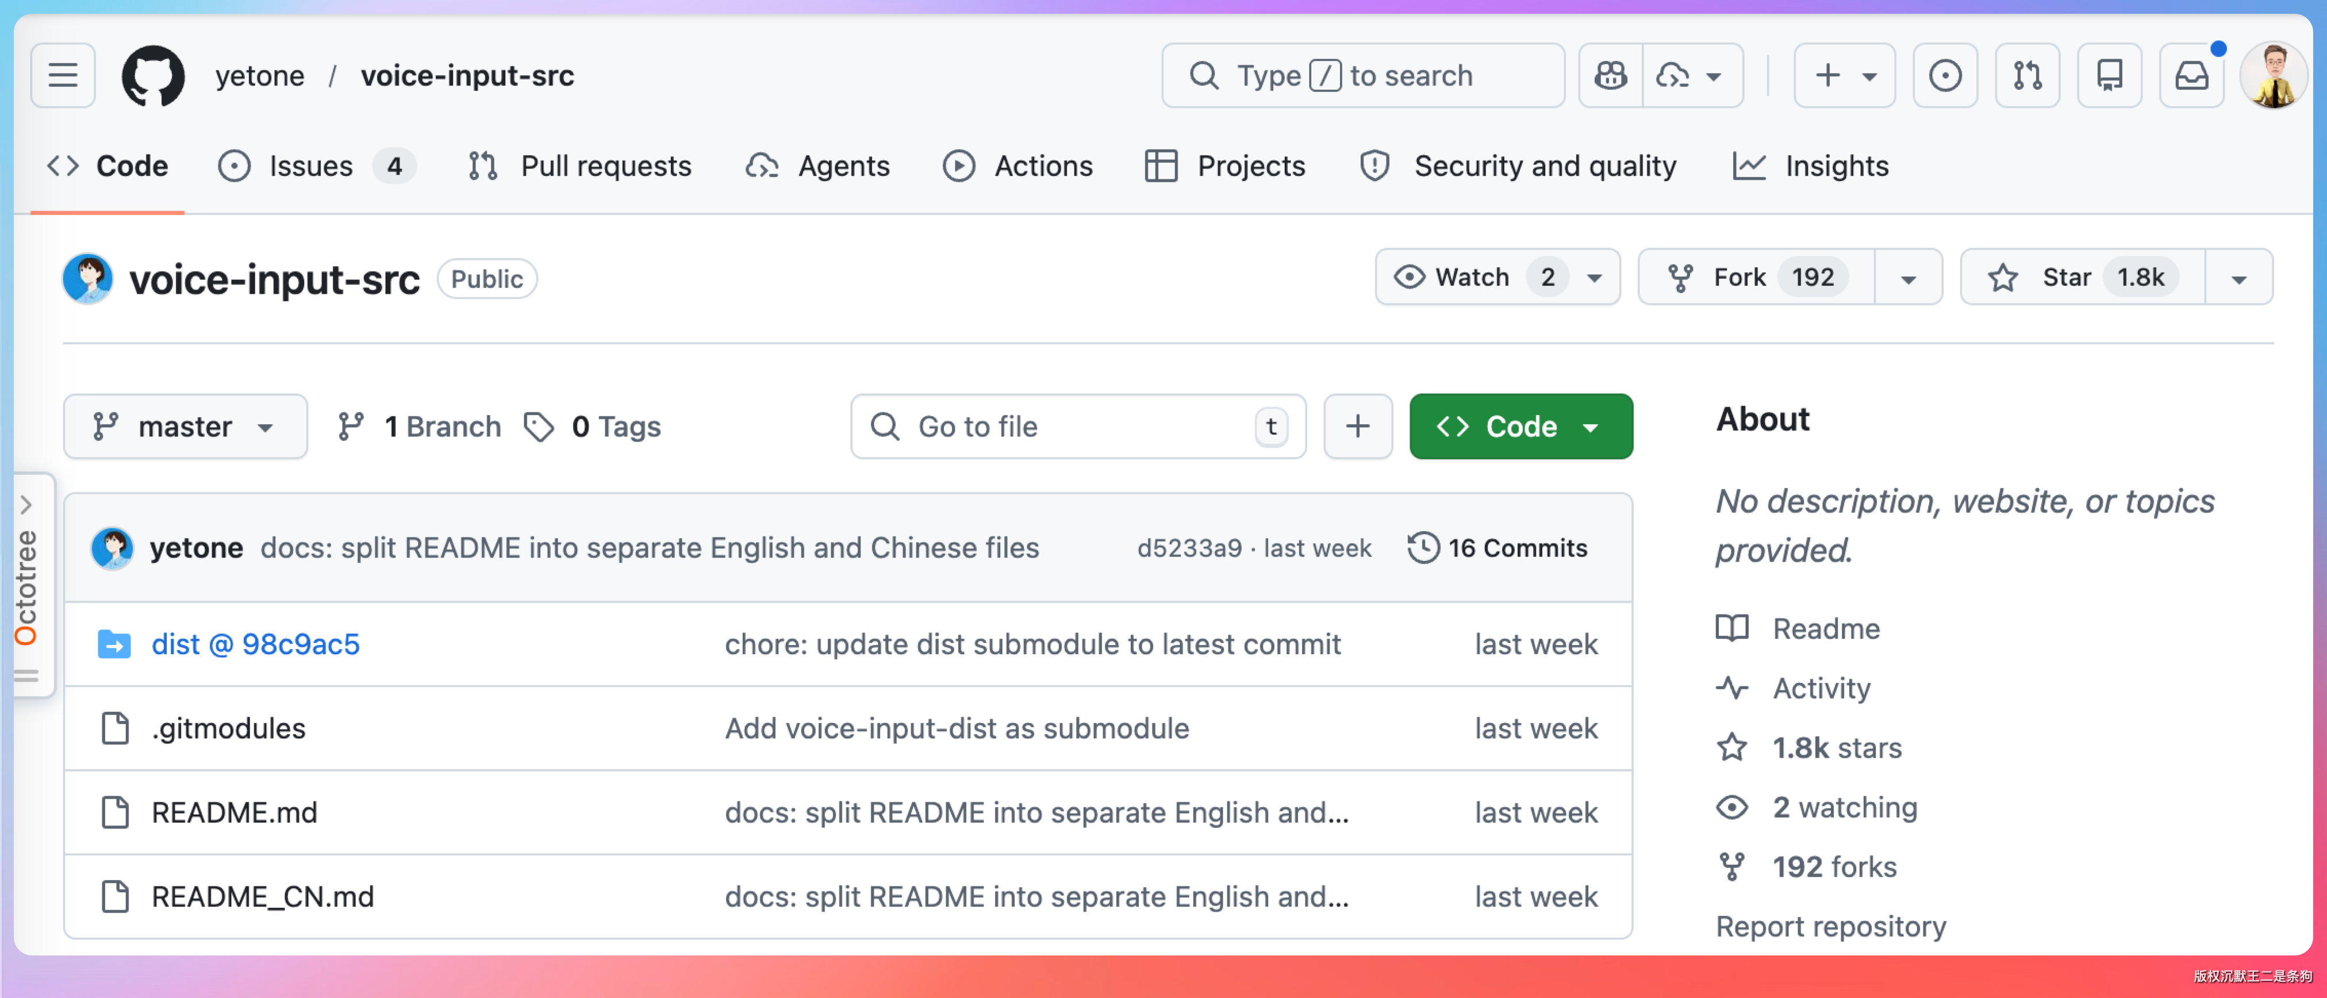Open the issues icon in the header

[x=1944, y=75]
